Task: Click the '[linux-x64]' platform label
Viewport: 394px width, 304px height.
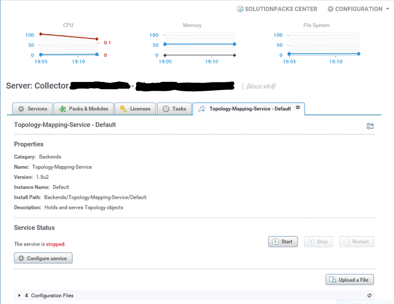Action: pos(261,86)
